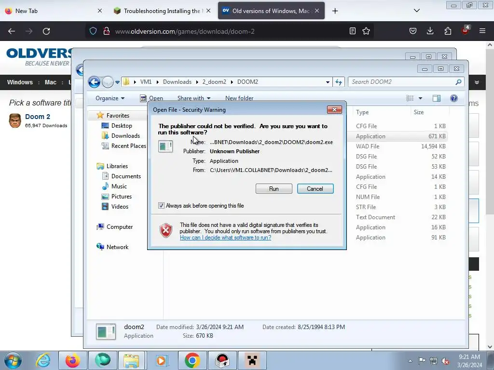Change the view using the views icon
Viewport: 494px width, 370px height.
coord(410,98)
